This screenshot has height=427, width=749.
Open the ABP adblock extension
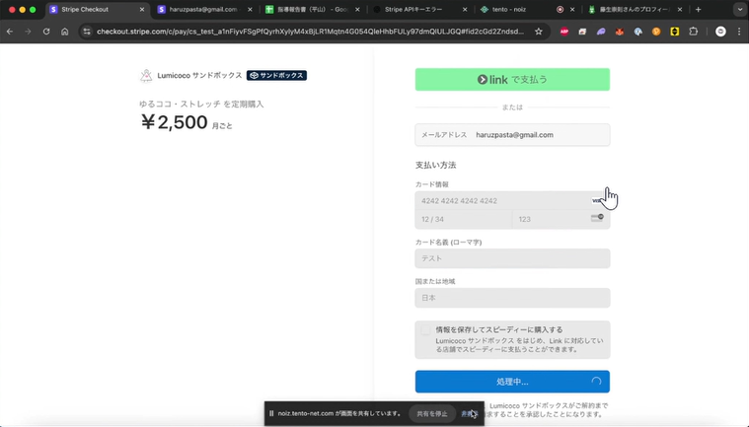[564, 32]
